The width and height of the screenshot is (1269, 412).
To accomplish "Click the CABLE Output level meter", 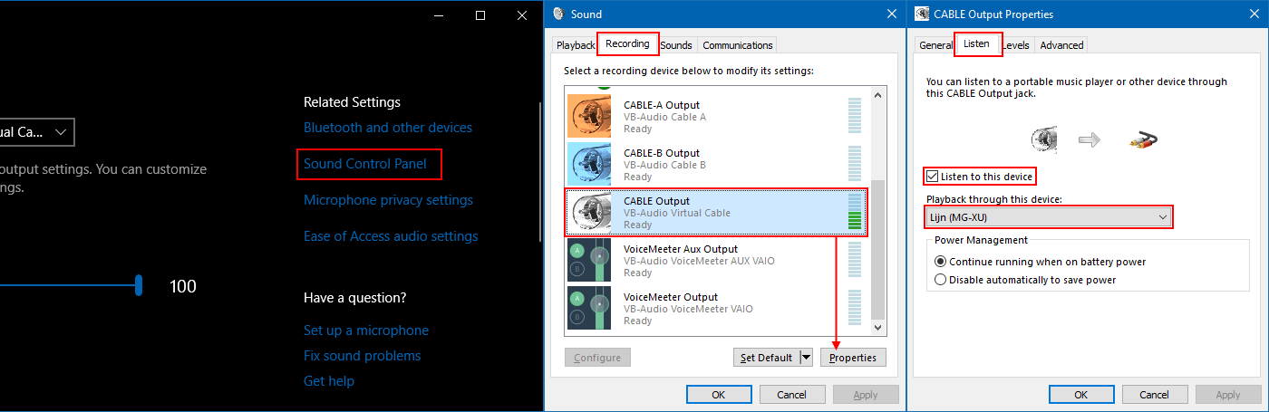I will click(855, 212).
